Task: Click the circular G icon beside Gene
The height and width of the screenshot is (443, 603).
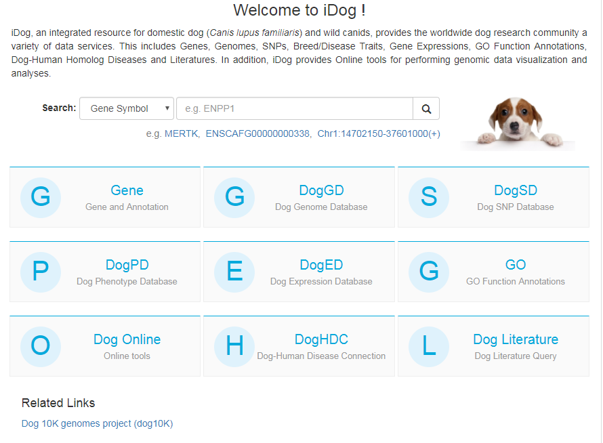Action: (41, 197)
